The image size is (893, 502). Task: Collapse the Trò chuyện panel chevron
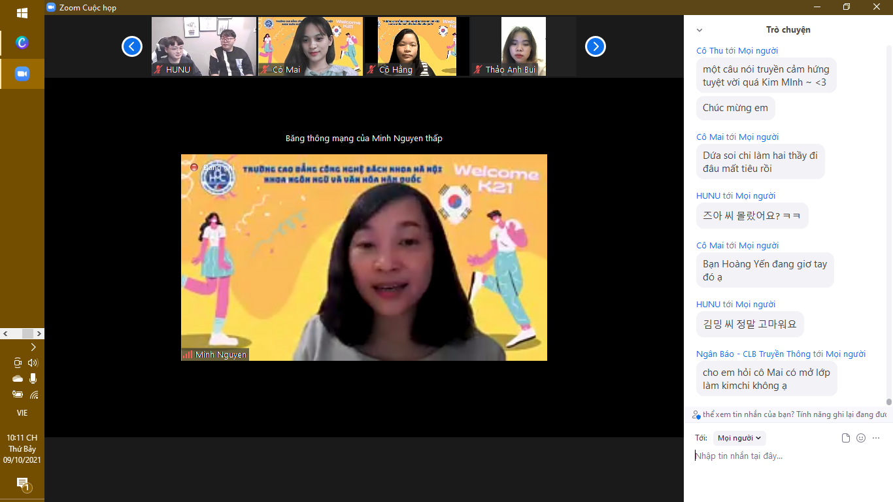(x=699, y=30)
